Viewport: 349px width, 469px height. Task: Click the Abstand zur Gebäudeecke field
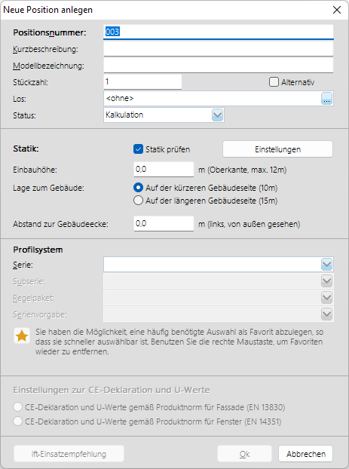(164, 223)
